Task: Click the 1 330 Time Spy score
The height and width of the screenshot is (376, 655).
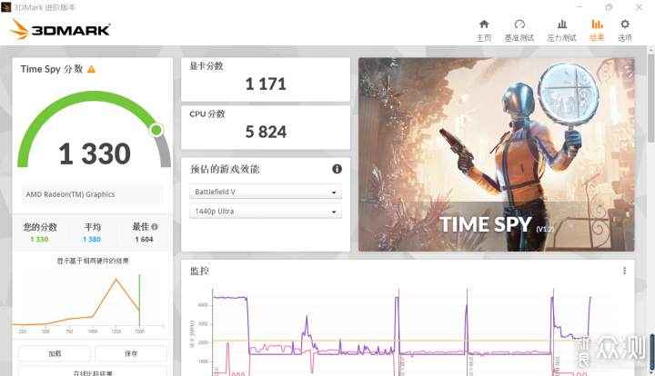Action: click(x=95, y=153)
